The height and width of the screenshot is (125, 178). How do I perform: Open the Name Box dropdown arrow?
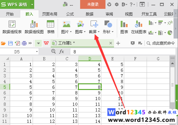(37, 52)
